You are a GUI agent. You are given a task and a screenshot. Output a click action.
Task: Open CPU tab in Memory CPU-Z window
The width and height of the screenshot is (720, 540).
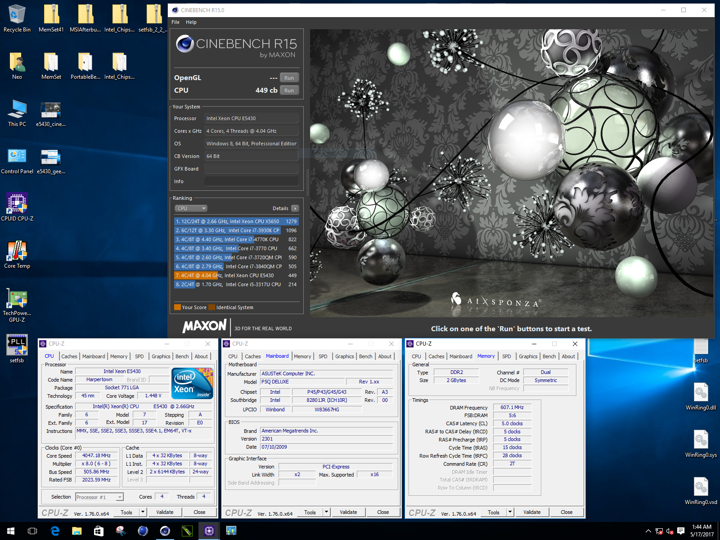click(x=417, y=356)
